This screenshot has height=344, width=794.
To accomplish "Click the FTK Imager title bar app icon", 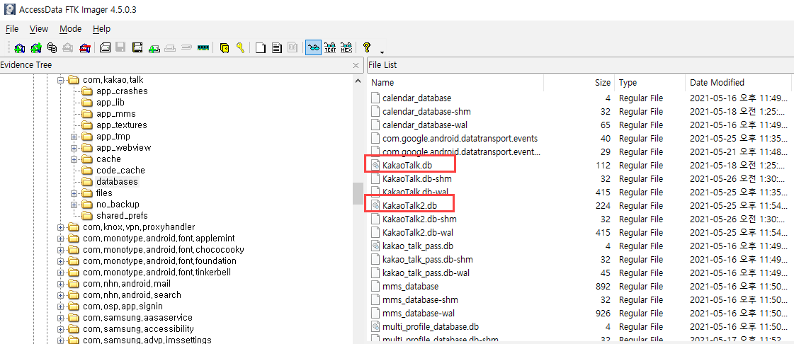I will [8, 9].
